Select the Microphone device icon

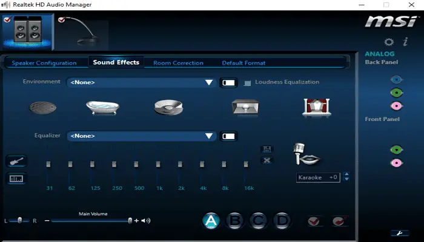[82, 31]
